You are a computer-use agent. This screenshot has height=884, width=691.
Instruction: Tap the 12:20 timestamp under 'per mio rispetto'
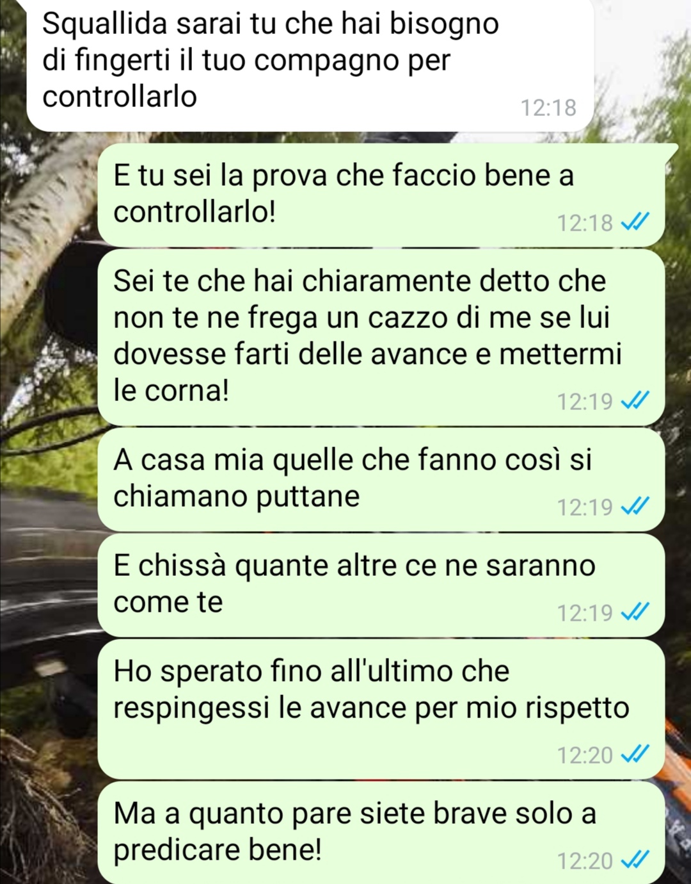585,755
